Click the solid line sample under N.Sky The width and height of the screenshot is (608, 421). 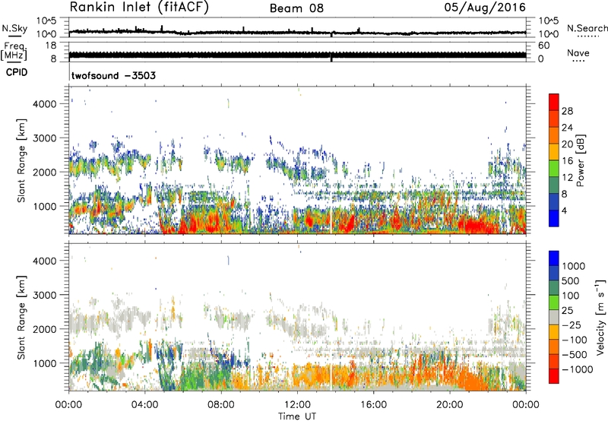(x=14, y=36)
